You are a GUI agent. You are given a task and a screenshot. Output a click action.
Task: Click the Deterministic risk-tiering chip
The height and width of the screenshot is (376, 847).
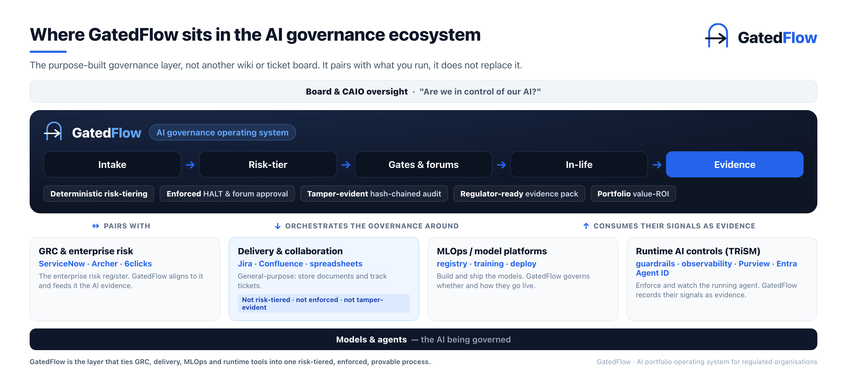(99, 194)
